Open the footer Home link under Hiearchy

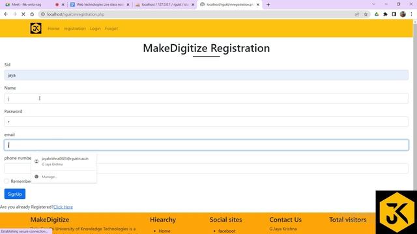point(164,231)
